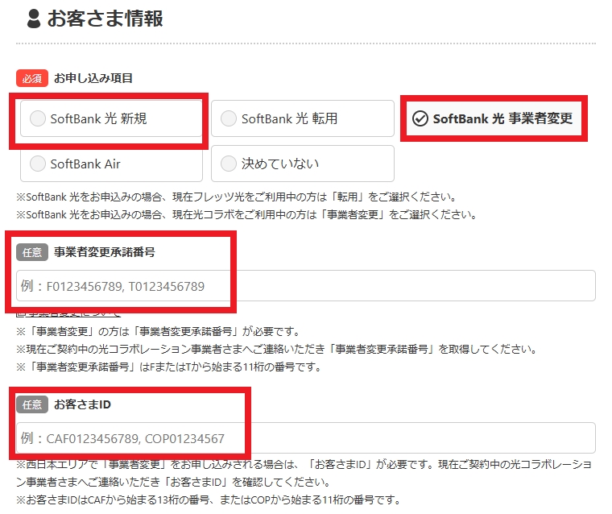Screen dimensions: 612x514
Task: Select the SoftBank 光 新規 radio option
Action: pyautogui.click(x=111, y=118)
